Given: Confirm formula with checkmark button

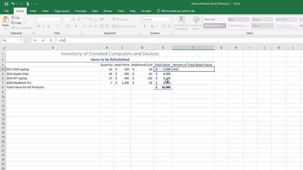Looking at the screenshot, I should (43, 40).
